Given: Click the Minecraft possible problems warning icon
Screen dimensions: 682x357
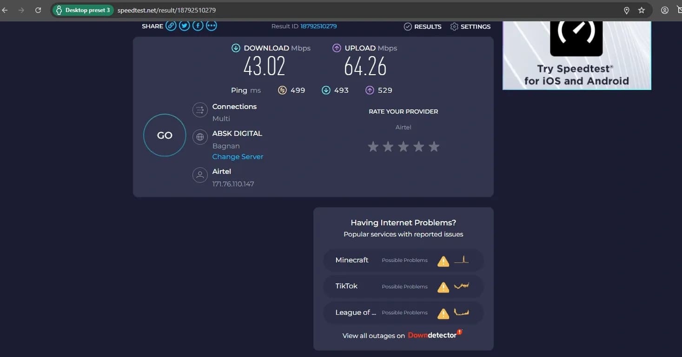Looking at the screenshot, I should 443,261.
